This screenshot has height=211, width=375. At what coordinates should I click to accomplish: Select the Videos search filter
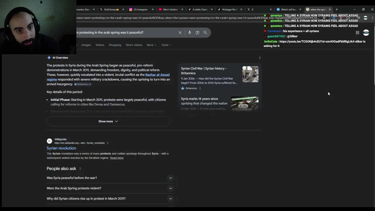point(100,45)
